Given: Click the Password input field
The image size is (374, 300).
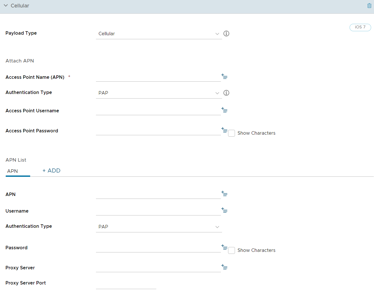Looking at the screenshot, I should (x=158, y=248).
